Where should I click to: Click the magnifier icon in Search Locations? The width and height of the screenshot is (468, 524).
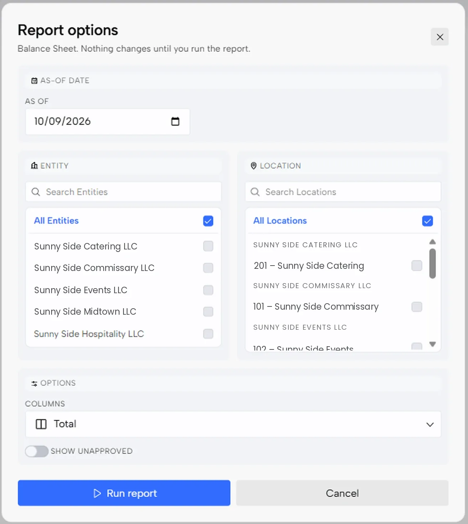pos(255,192)
